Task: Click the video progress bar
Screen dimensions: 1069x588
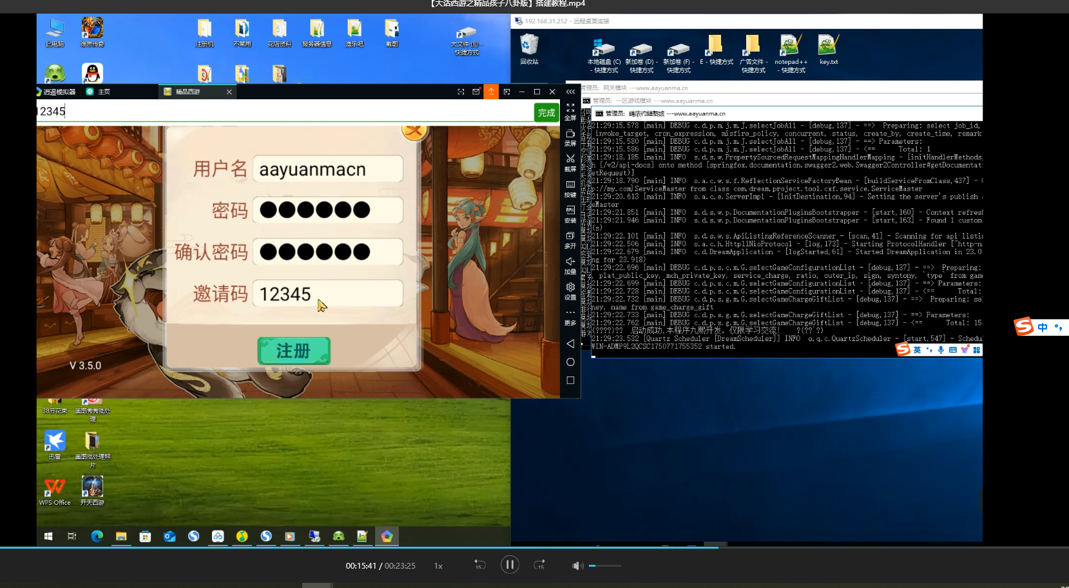Action: [534, 547]
